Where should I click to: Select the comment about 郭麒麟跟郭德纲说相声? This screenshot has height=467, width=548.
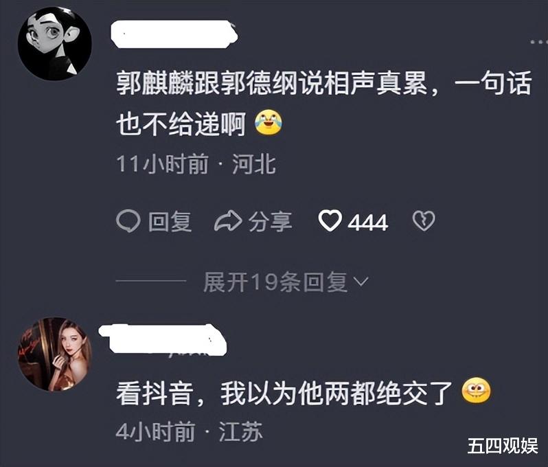pos(324,104)
